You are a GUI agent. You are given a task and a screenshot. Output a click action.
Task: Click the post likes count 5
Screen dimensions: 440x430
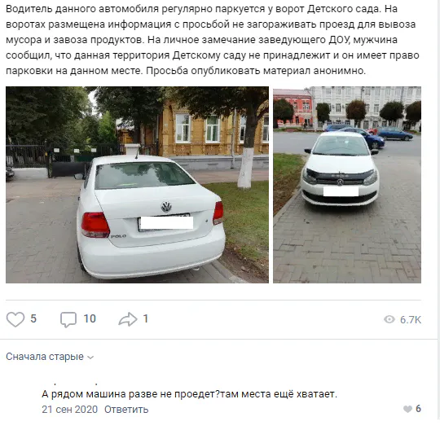(x=33, y=319)
